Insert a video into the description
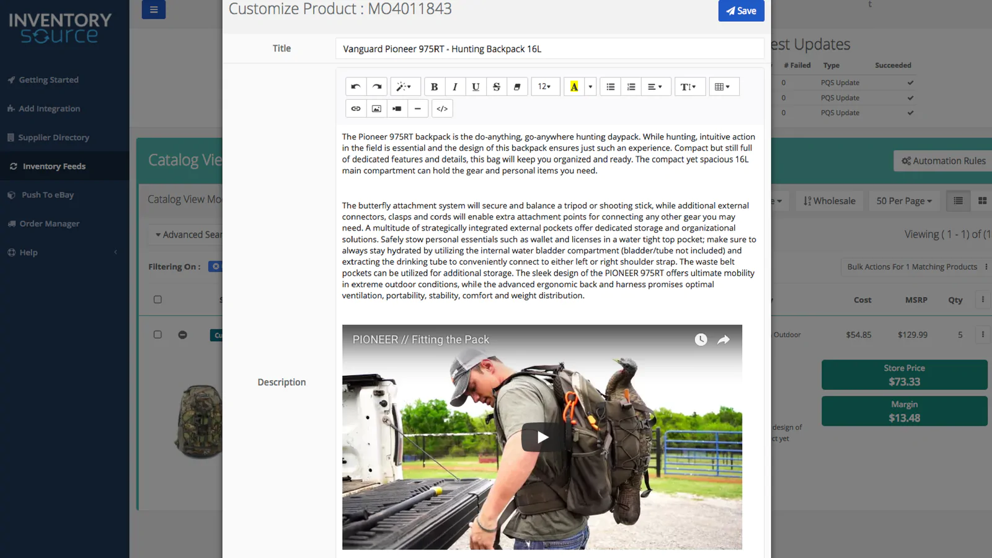 pyautogui.click(x=397, y=108)
